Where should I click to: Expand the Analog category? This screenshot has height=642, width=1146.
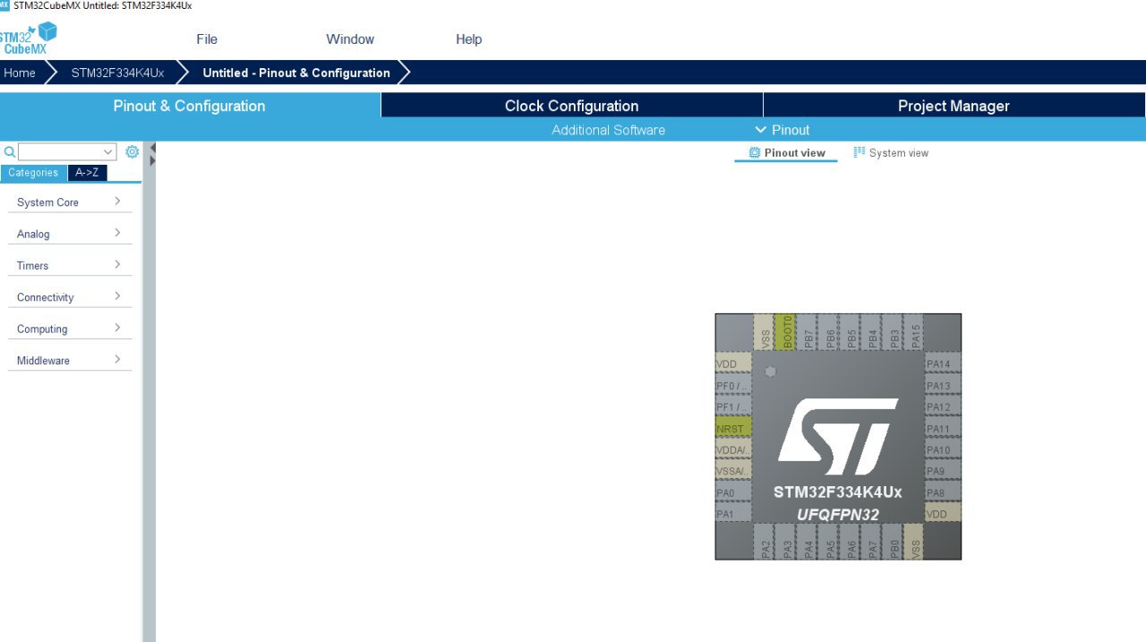coord(70,234)
